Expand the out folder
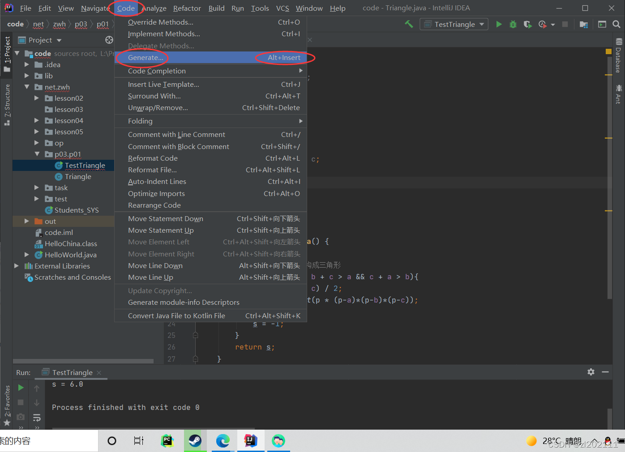This screenshot has height=452, width=625. click(x=26, y=221)
